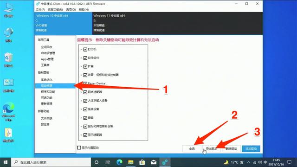Viewport: 297px width, 167px height.
Task: Uncheck the 打印机 driver checkbox
Action: point(85,50)
